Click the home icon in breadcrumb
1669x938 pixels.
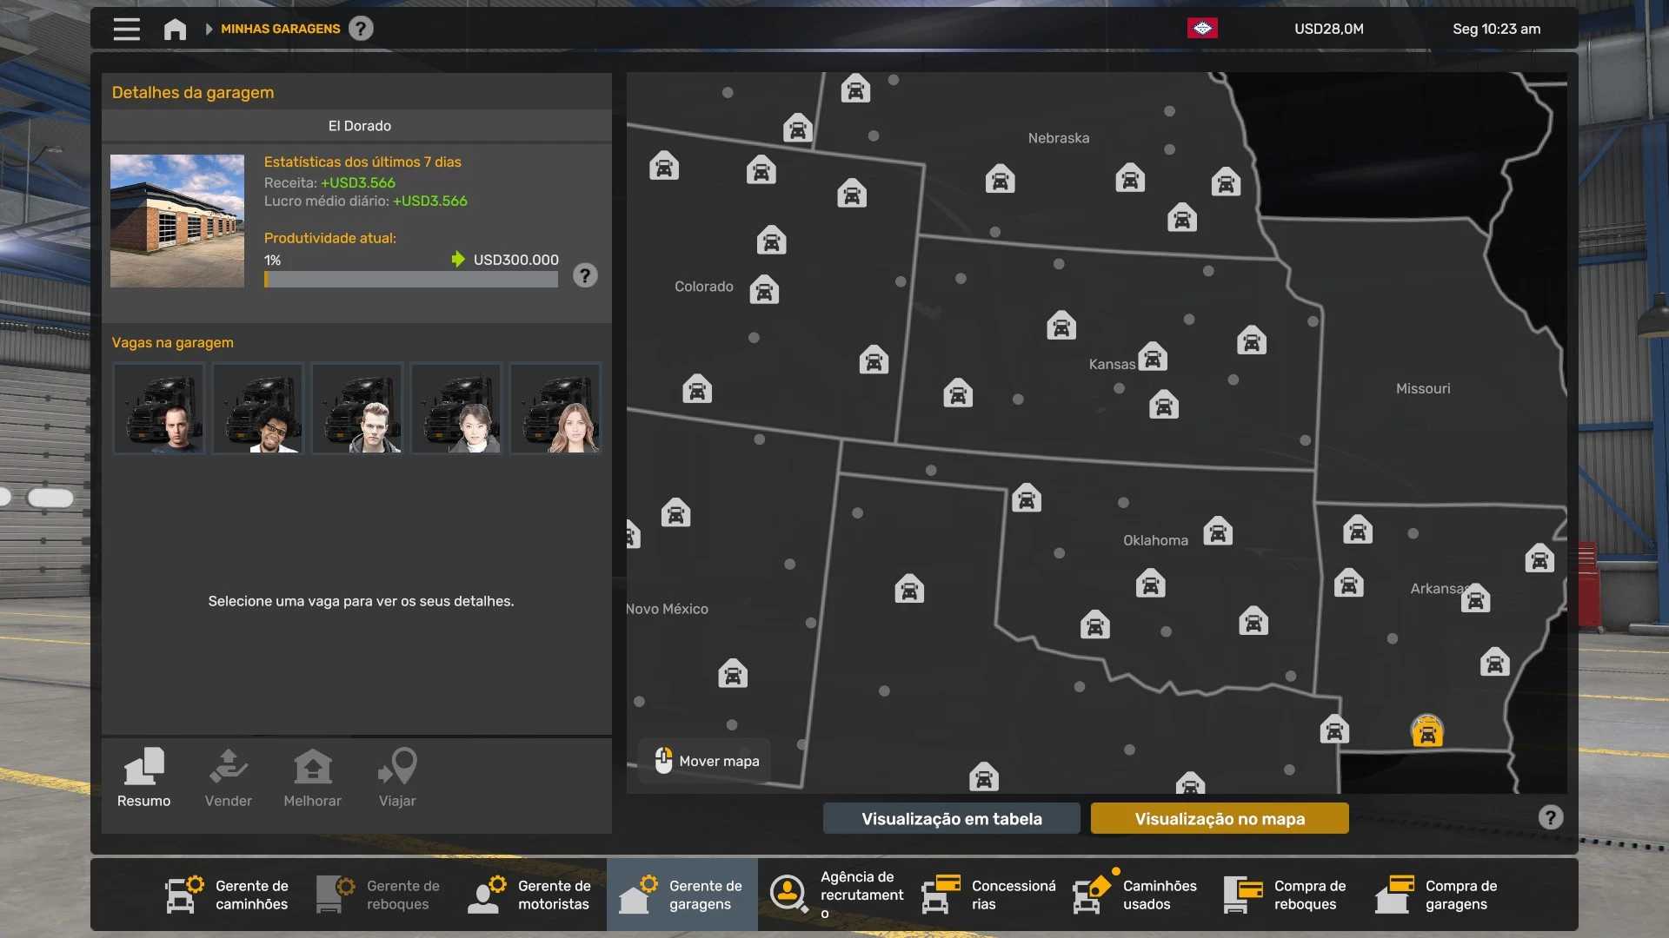(x=175, y=29)
